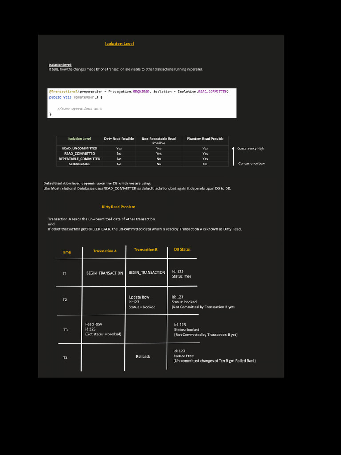Click the Isolation Level title heading
This screenshot has width=341, height=455.
point(119,44)
